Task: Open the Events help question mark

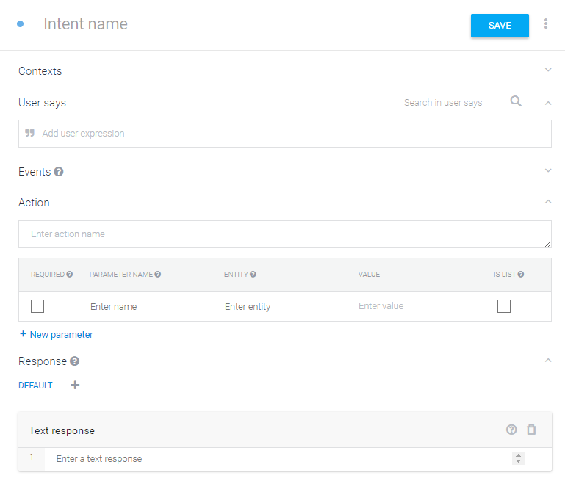Action: coord(59,172)
